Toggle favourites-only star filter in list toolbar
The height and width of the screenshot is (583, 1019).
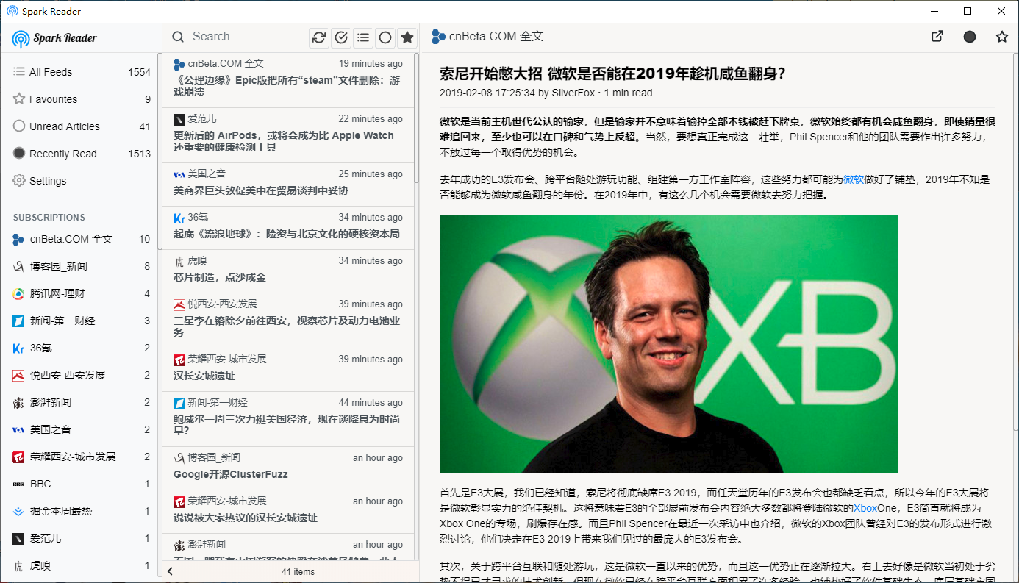[407, 37]
